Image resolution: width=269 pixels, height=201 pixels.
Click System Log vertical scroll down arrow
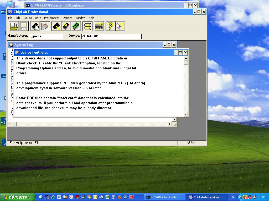(174, 119)
